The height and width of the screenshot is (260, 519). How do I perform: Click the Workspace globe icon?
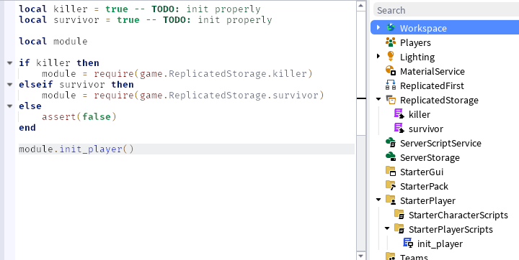click(391, 28)
